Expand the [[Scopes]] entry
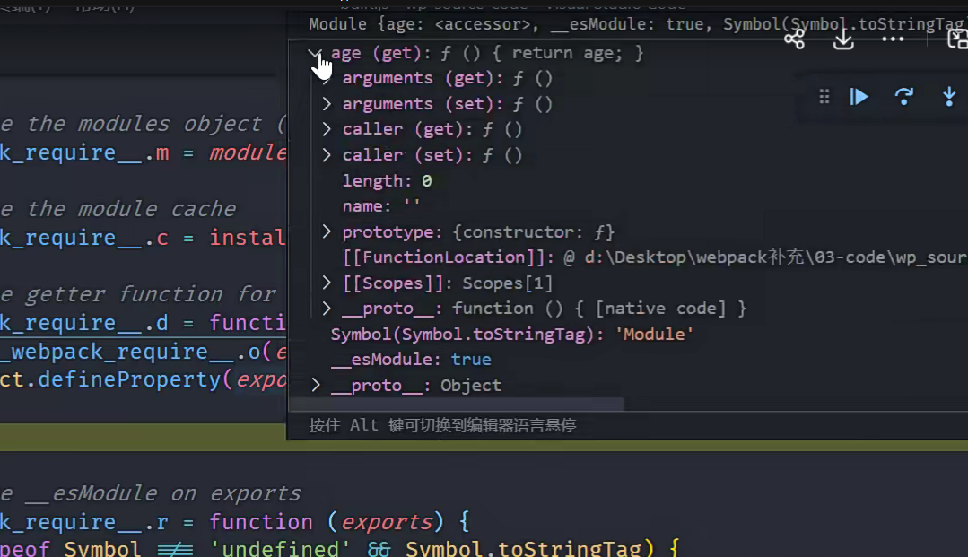The height and width of the screenshot is (557, 968). pyautogui.click(x=327, y=283)
